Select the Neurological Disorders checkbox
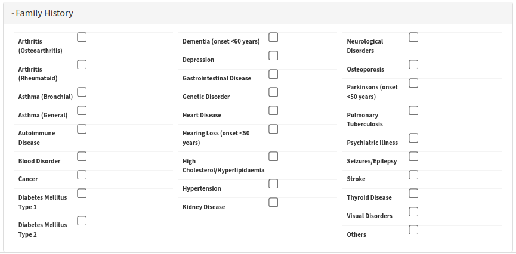This screenshot has height=254, width=516. (413, 37)
